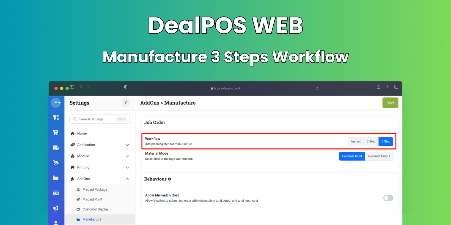The image size is (451, 225).
Task: Show the browser tab overview
Action: [396, 87]
